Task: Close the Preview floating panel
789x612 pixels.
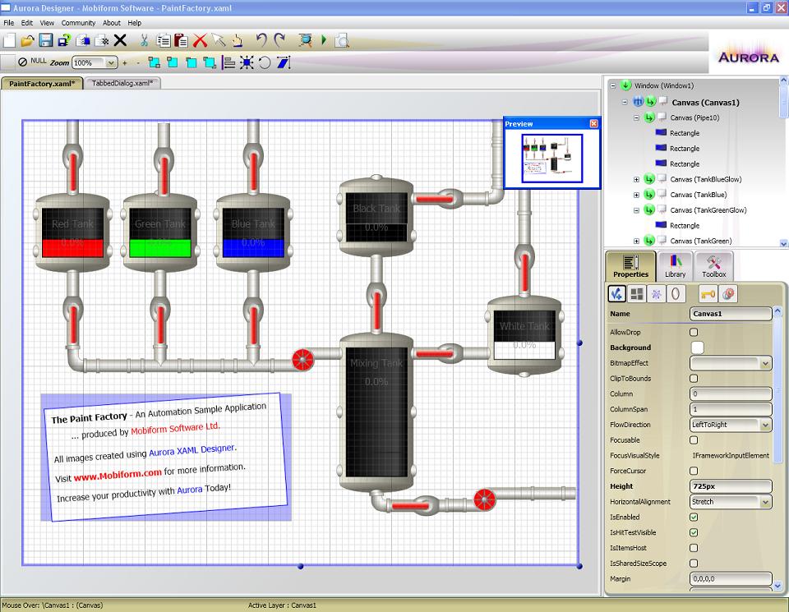Action: pos(593,124)
